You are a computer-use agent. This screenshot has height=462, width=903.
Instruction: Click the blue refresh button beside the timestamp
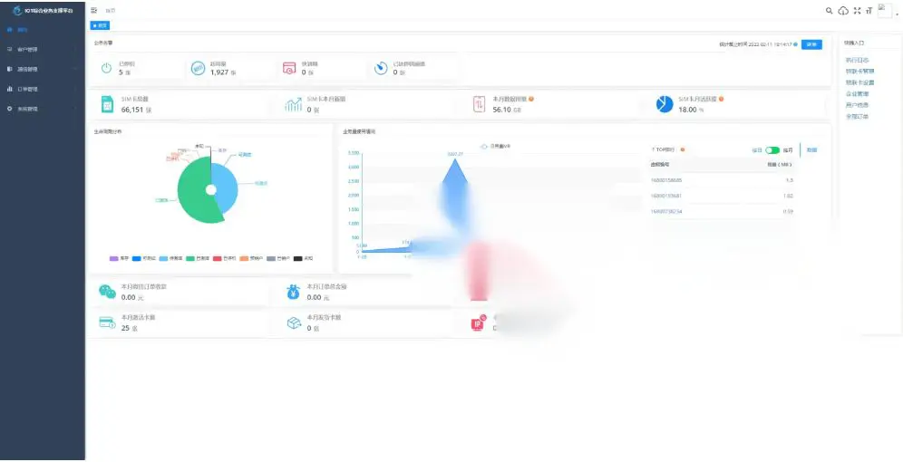[x=811, y=44]
